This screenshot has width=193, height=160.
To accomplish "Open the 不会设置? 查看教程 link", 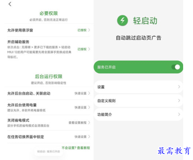I will [x=76, y=148].
